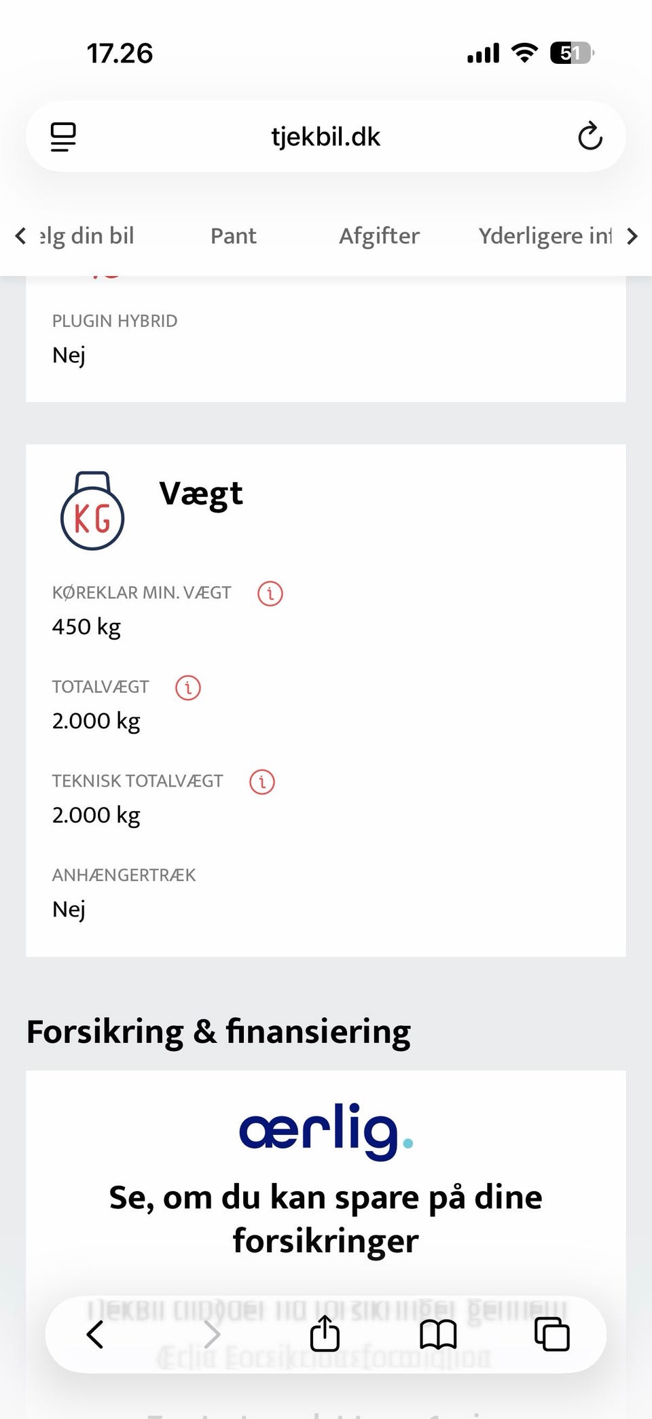This screenshot has width=652, height=1419.
Task: Open the Safari share sheet
Action: [x=325, y=1334]
